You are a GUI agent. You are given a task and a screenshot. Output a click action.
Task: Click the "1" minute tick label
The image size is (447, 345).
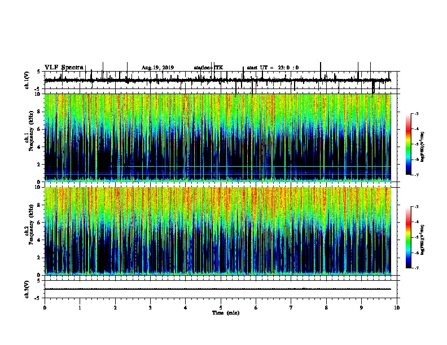click(80, 308)
